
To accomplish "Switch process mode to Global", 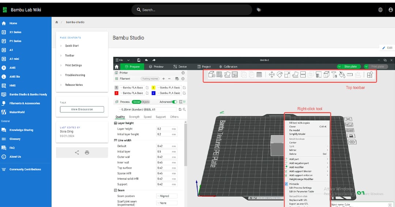I will 136,102.
